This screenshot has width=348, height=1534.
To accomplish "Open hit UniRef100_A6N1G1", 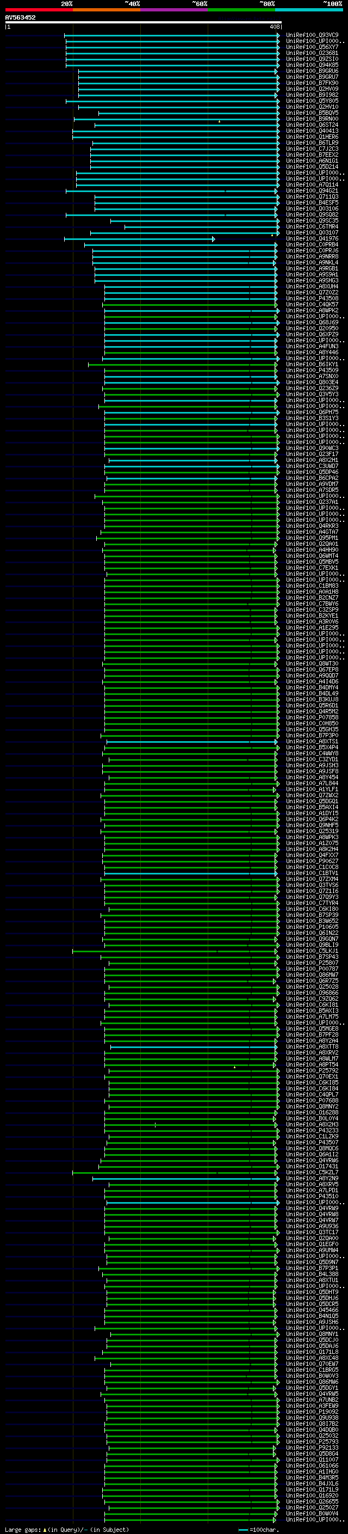I will click(312, 161).
